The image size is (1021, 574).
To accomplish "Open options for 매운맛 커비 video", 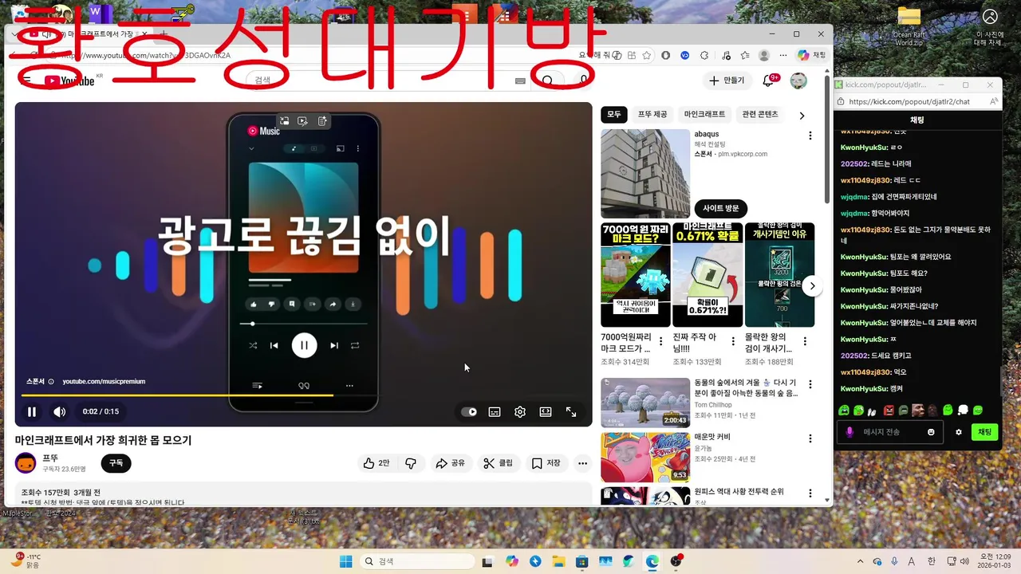I will coord(810,438).
